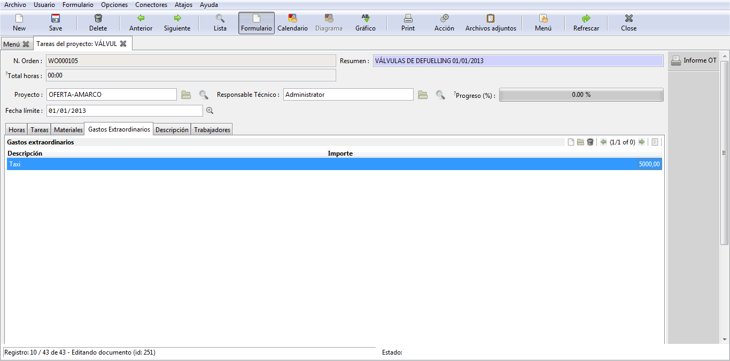Image resolution: width=730 pixels, height=361 pixels.
Task: Click the Registro status bar text
Action: (80, 352)
